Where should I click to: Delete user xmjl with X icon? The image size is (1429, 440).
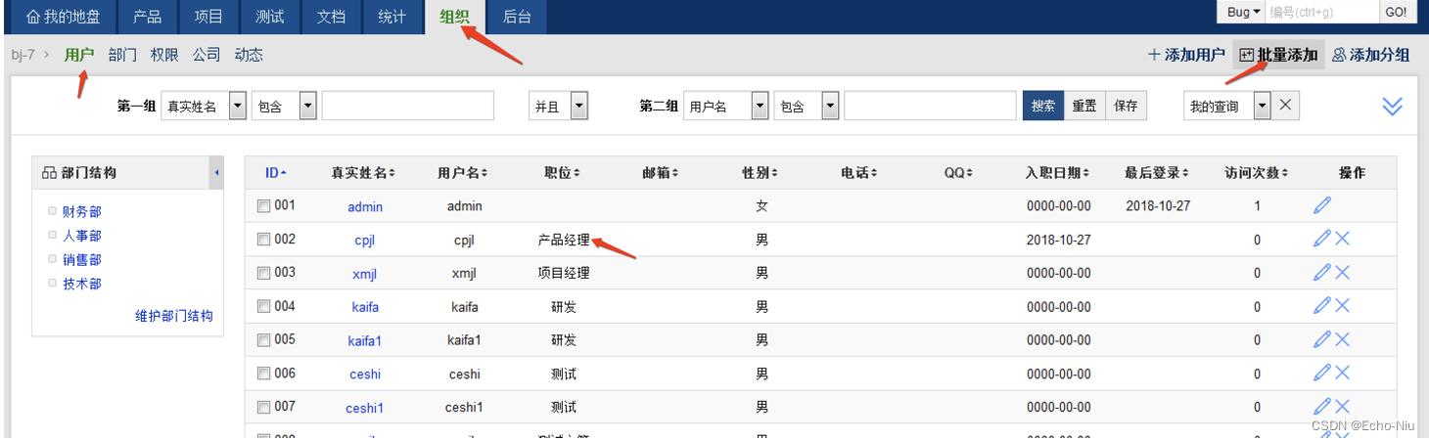(x=1342, y=273)
